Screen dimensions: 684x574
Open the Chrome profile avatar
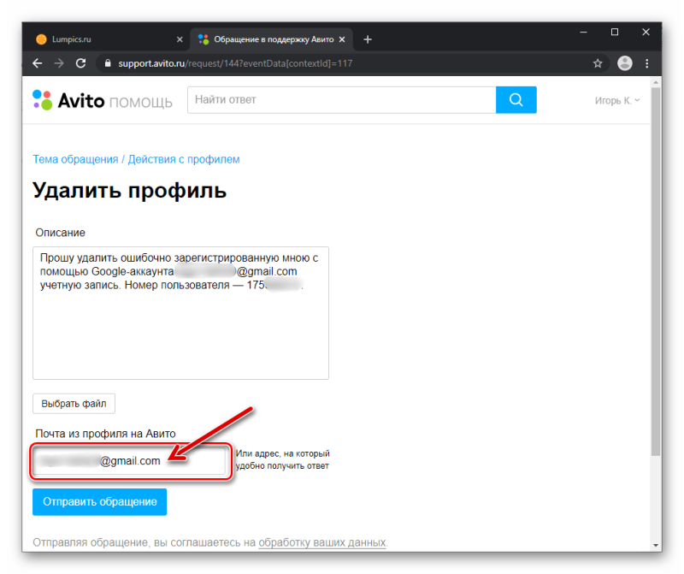(625, 63)
